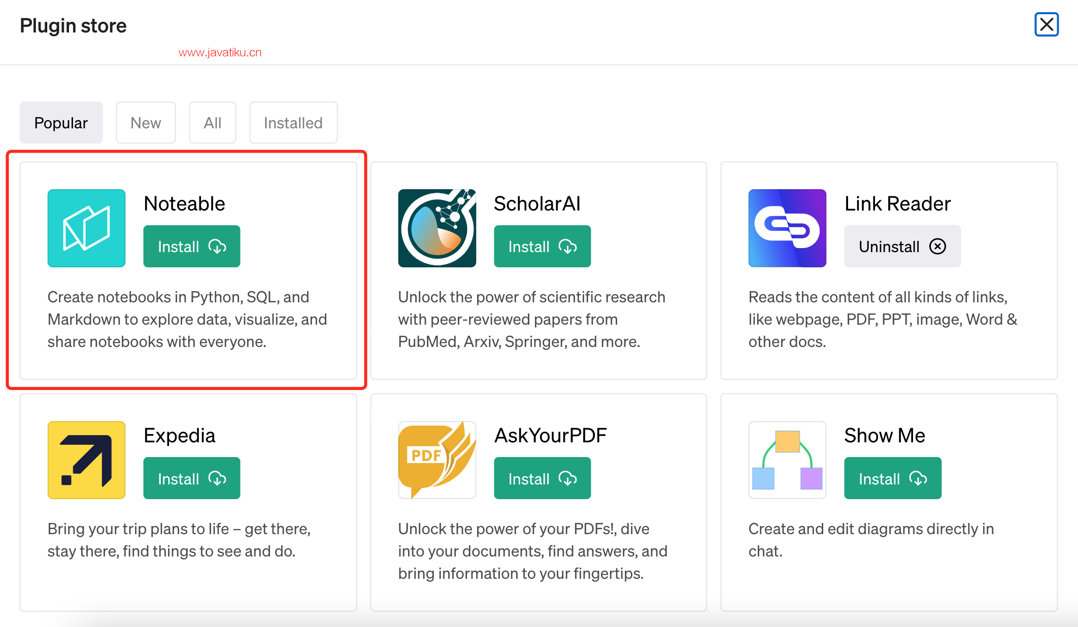
Task: Install the Show Me plugin
Action: (893, 478)
